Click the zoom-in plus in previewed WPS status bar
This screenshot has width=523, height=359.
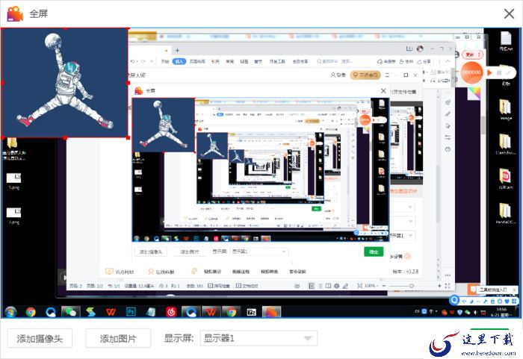[x=439, y=286]
